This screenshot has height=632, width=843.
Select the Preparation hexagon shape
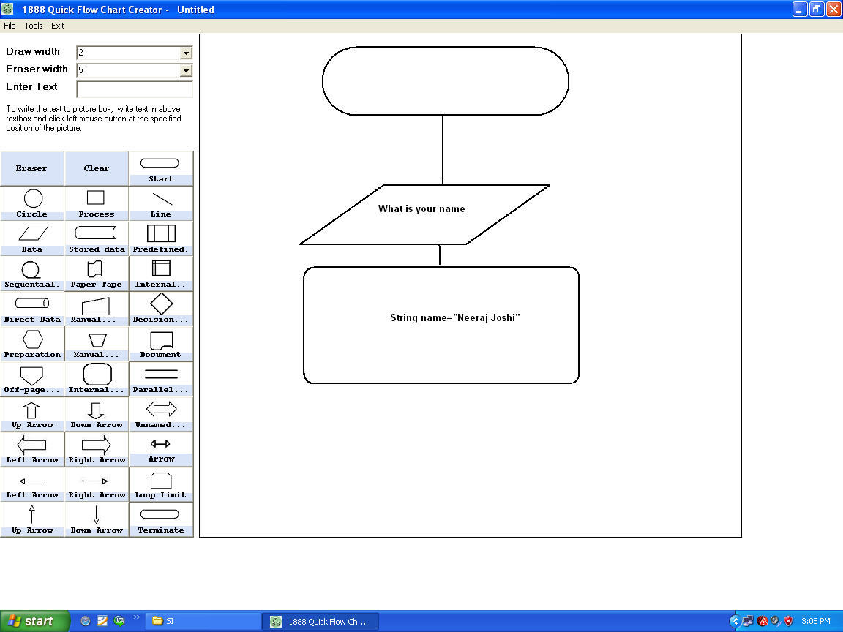[32, 344]
